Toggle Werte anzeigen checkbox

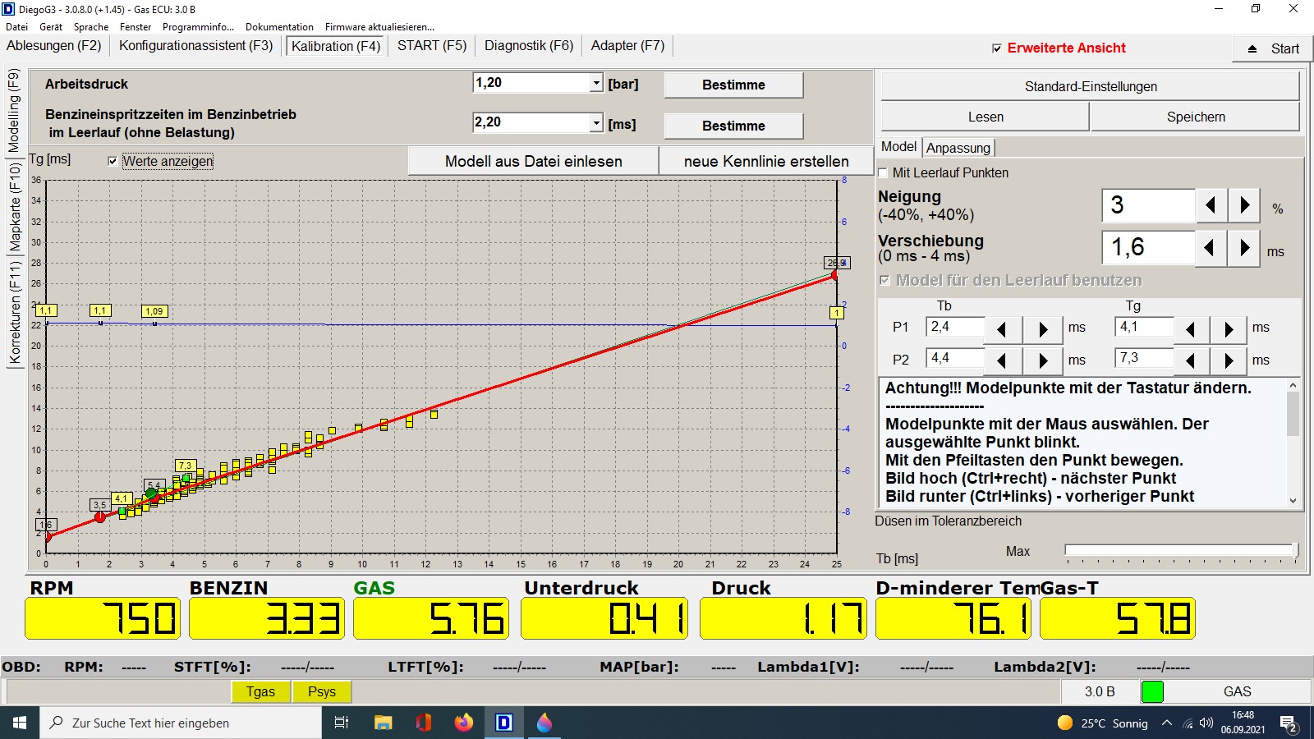(x=113, y=161)
